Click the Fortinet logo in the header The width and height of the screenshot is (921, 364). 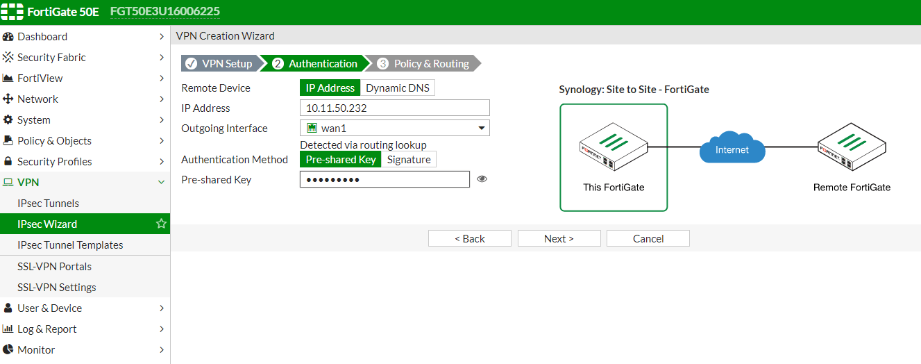click(12, 12)
